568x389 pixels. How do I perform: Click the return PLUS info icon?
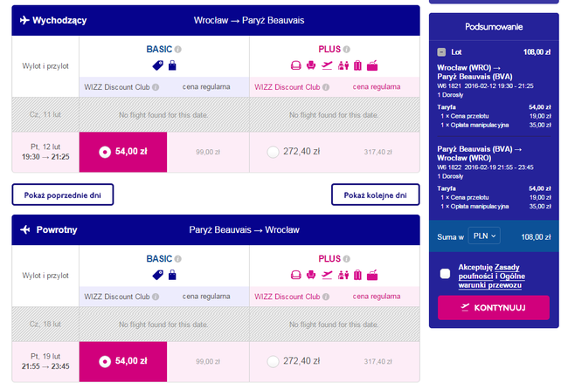coord(346,259)
